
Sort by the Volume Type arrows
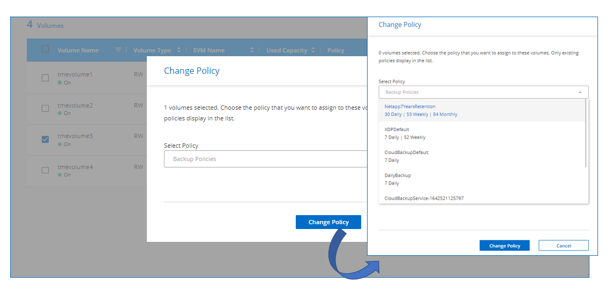pos(178,50)
